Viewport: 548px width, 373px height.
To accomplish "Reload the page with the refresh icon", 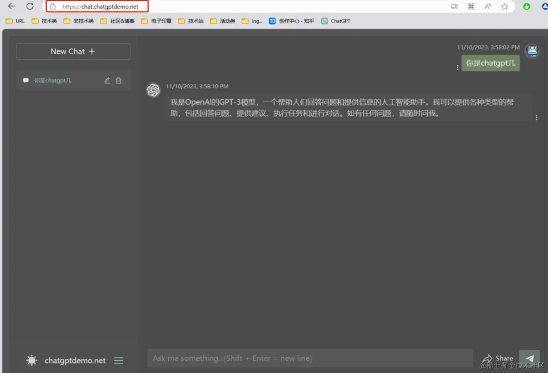I will click(x=30, y=6).
